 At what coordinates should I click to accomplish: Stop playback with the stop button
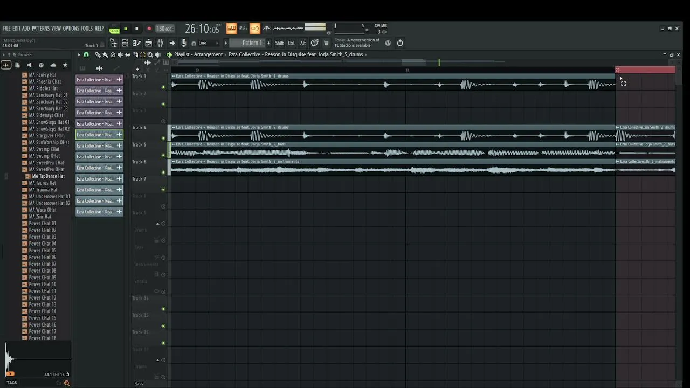pyautogui.click(x=137, y=29)
